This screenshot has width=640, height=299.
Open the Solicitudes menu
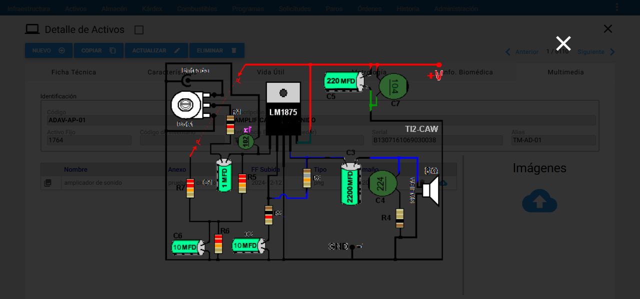pos(294,8)
